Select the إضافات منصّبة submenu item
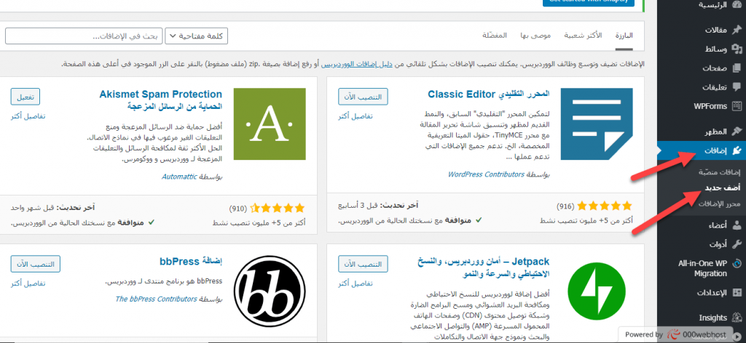The height and width of the screenshot is (343, 746). (720, 171)
